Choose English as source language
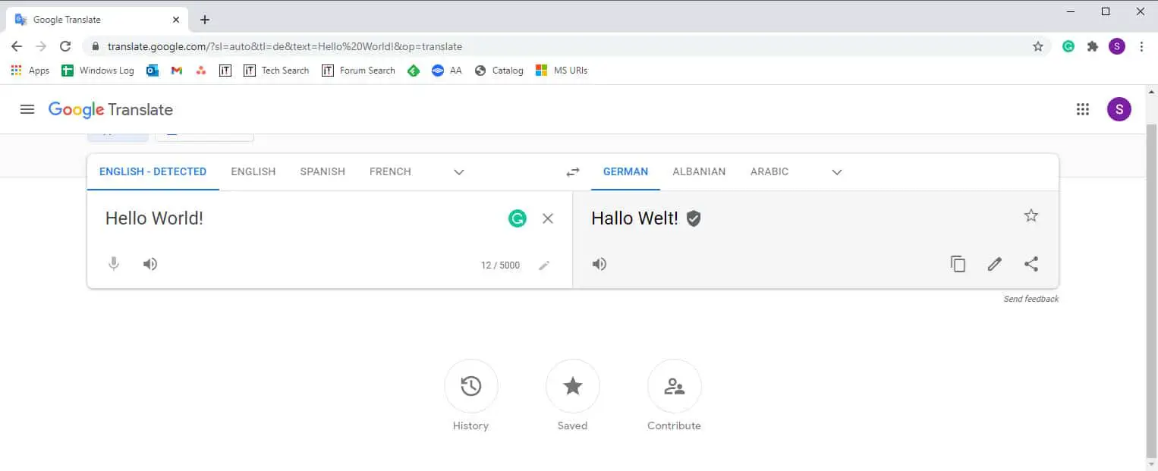The width and height of the screenshot is (1158, 471). pos(253,172)
